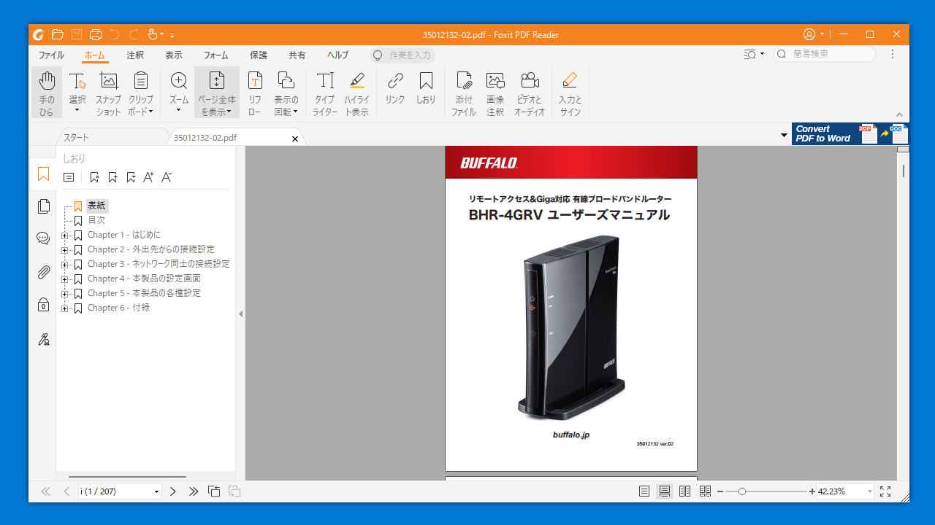Go to the next page
This screenshot has width=935, height=525.
click(173, 491)
